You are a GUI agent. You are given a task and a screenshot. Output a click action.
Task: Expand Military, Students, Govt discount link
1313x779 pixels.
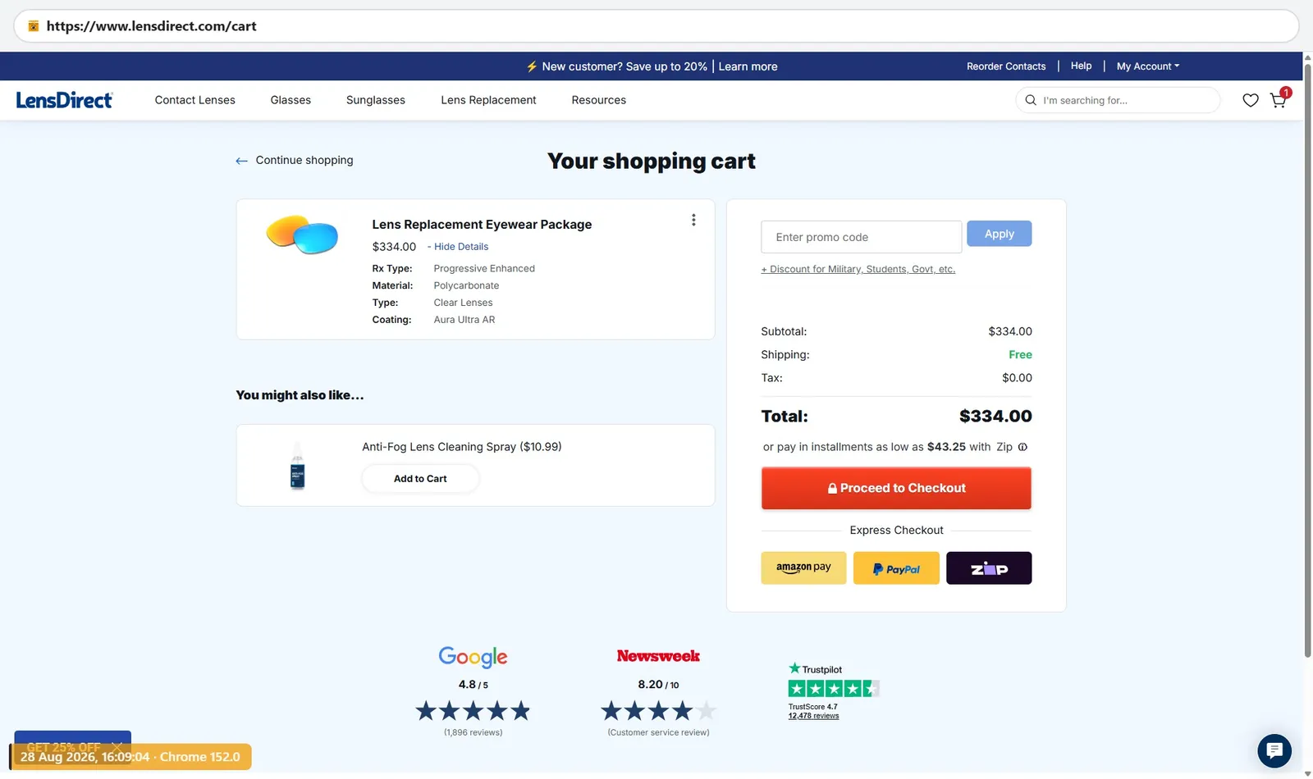pos(858,269)
